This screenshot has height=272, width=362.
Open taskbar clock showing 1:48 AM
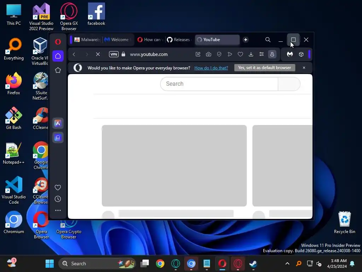coord(337,263)
